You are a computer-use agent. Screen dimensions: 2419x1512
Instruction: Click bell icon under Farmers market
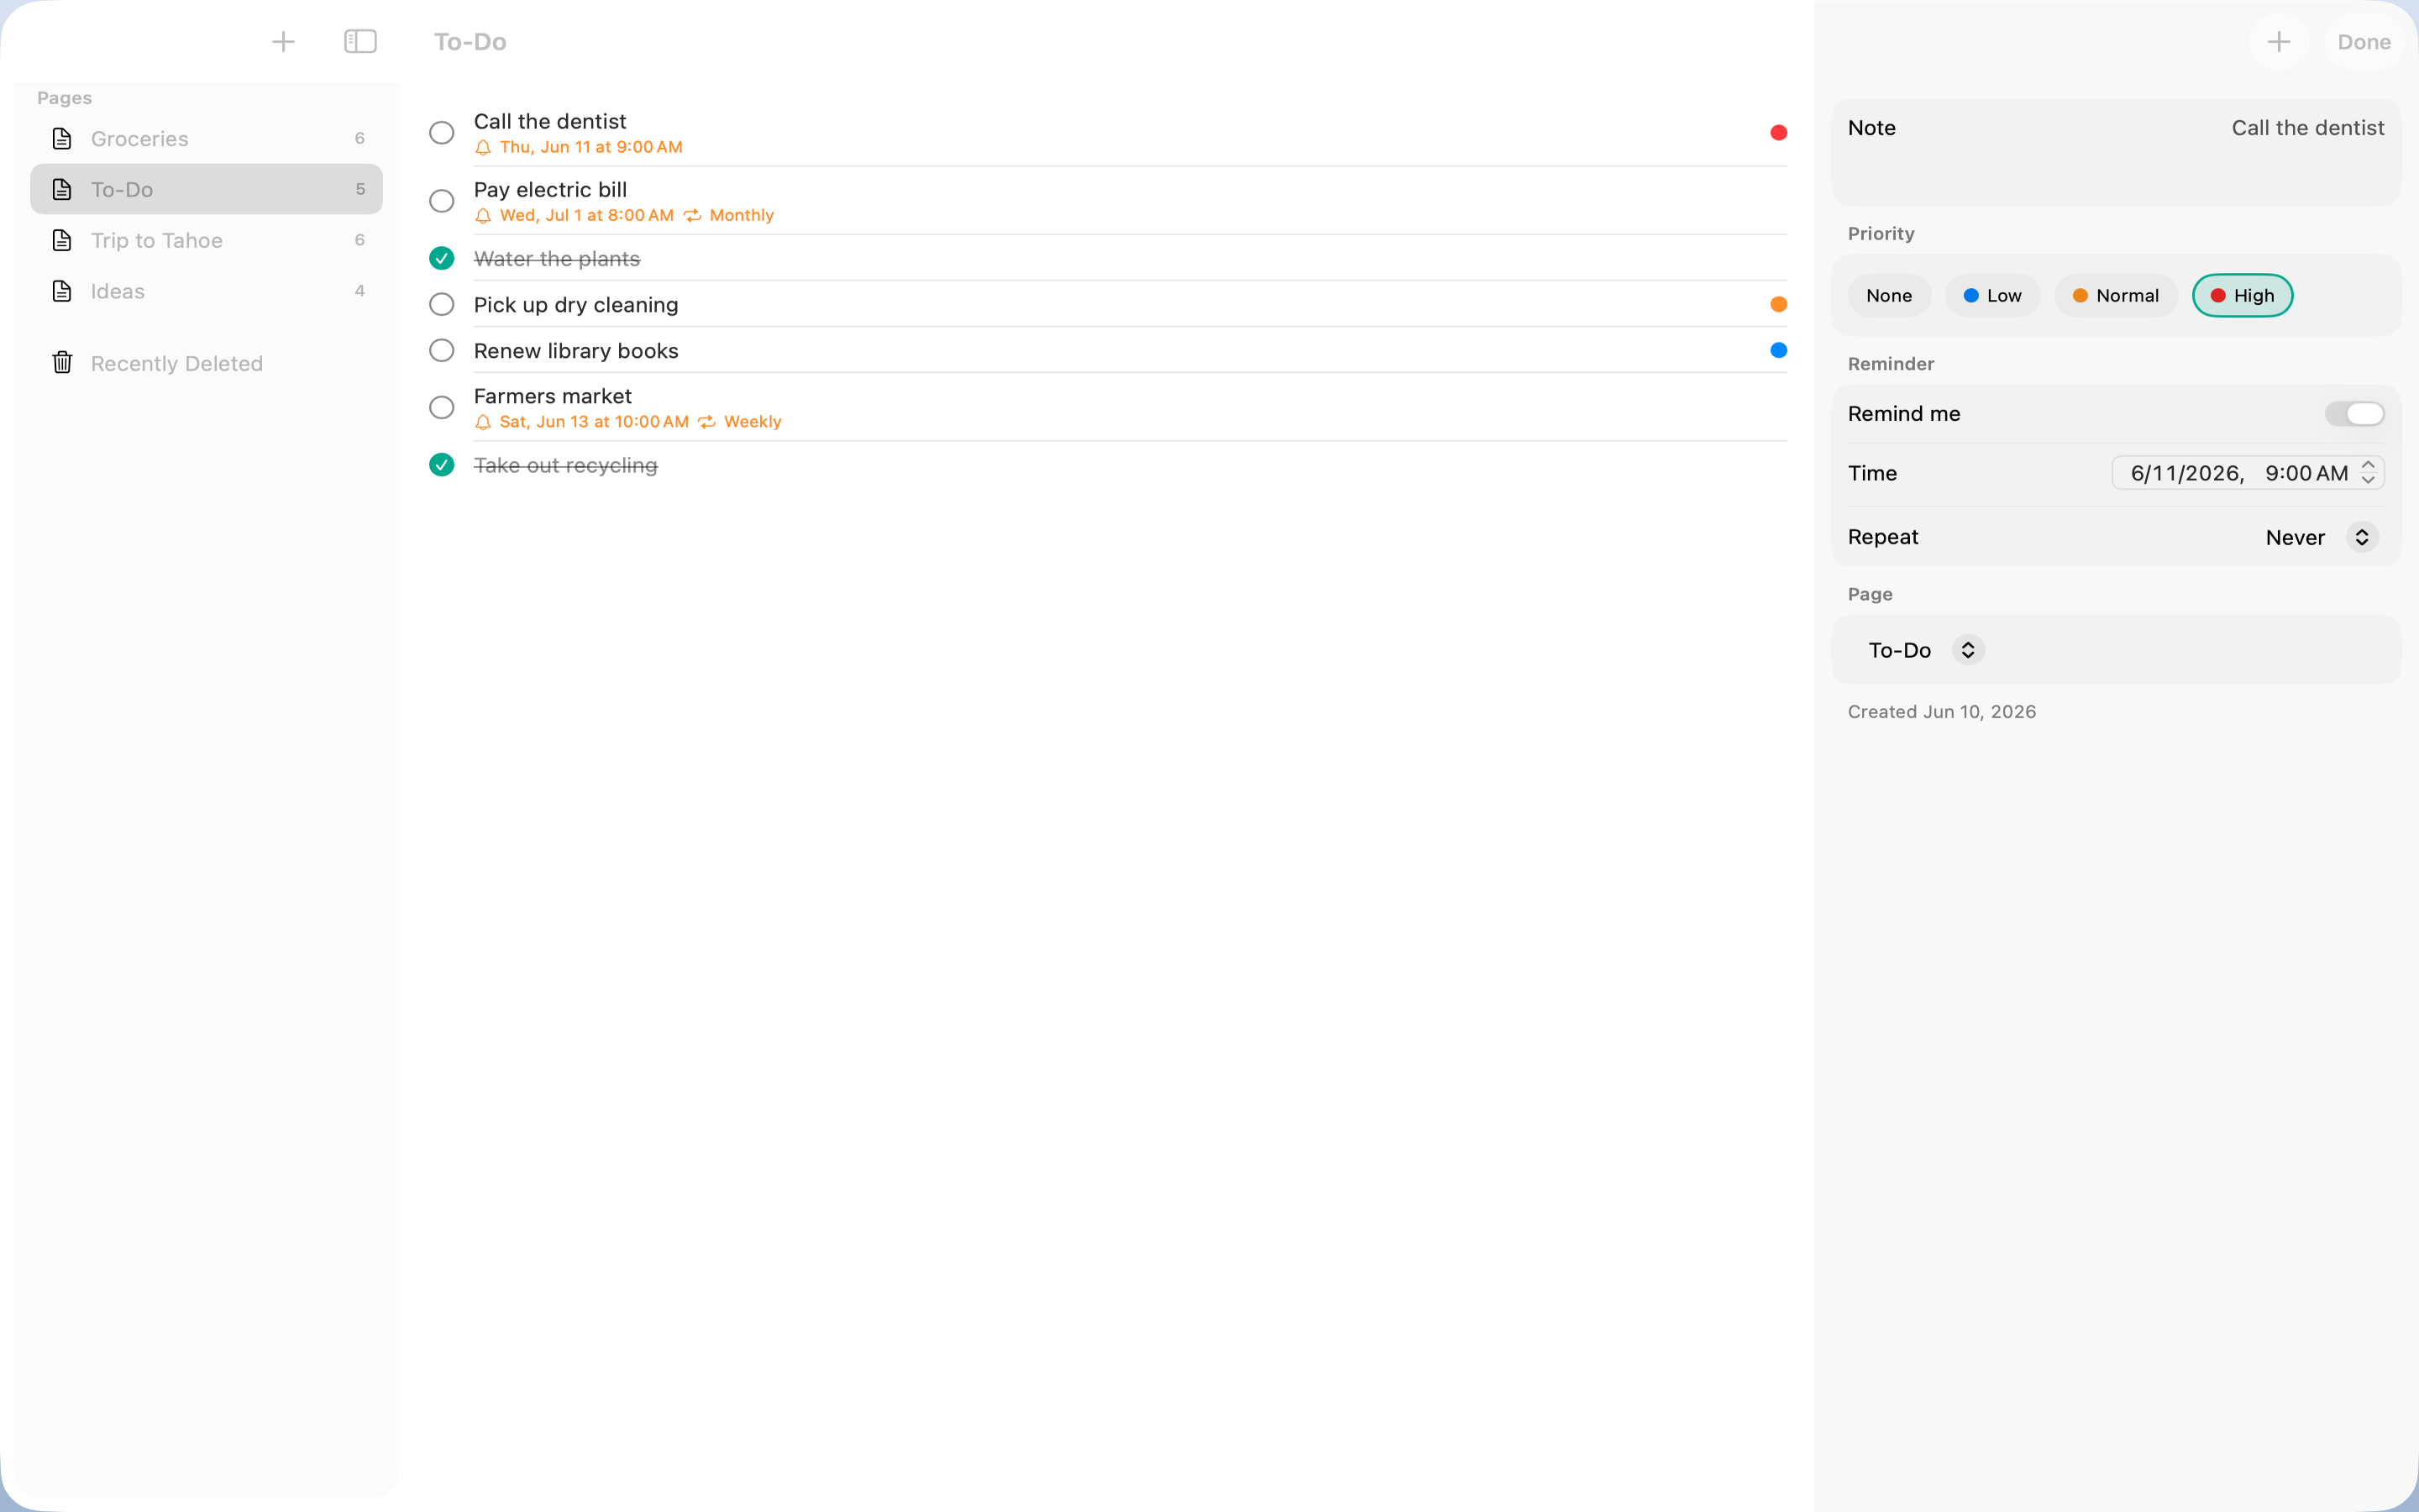coord(483,423)
